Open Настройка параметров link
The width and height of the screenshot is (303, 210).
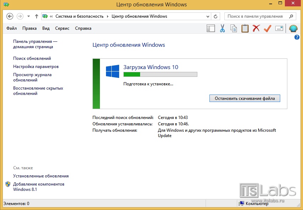coord(36,67)
